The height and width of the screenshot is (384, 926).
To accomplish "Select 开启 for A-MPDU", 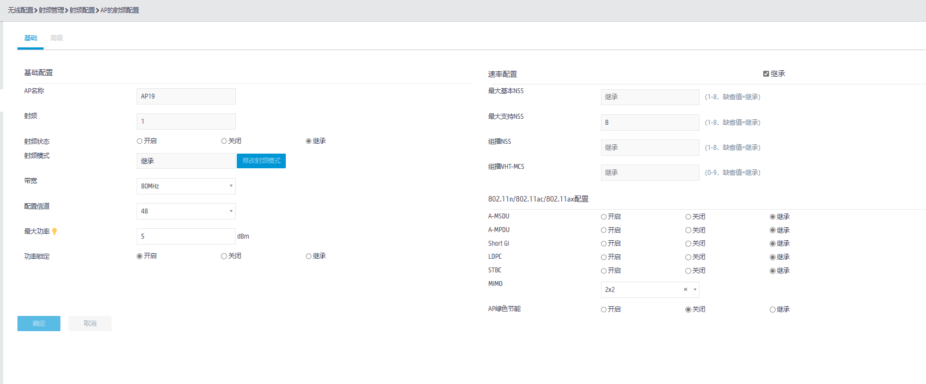I will [x=604, y=230].
